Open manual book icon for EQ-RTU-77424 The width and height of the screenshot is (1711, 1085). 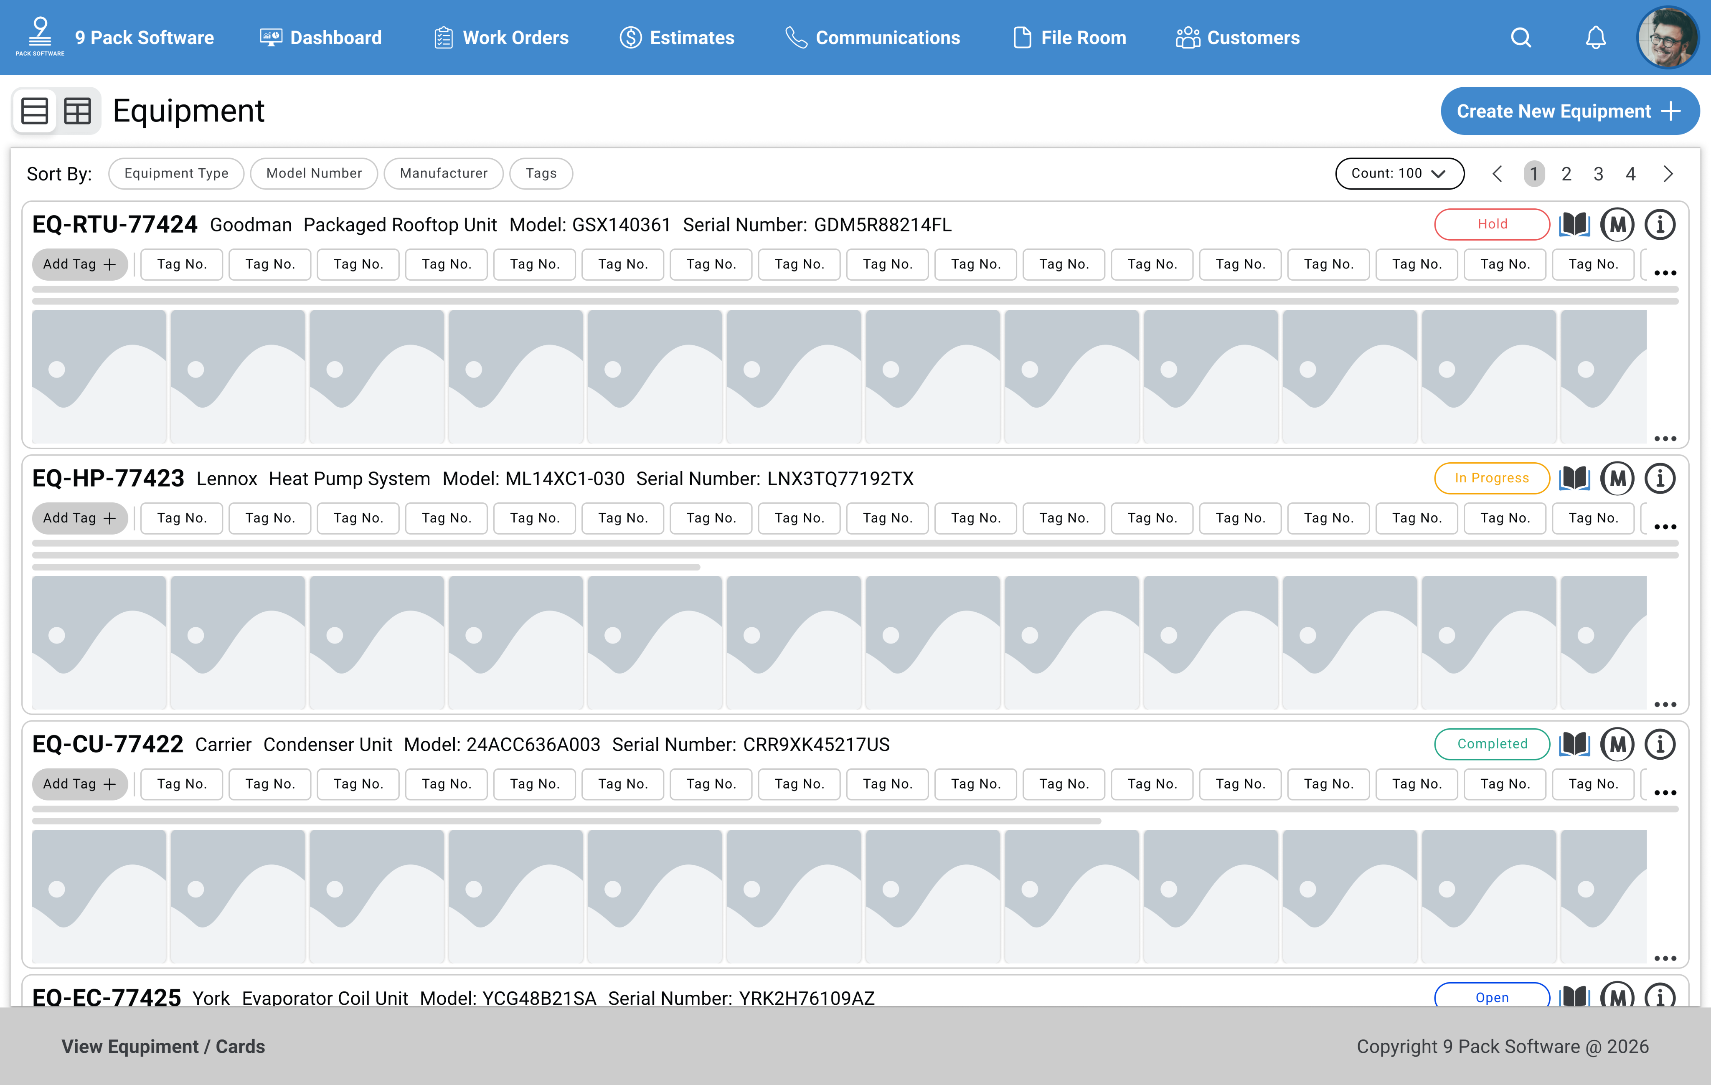[1574, 225]
